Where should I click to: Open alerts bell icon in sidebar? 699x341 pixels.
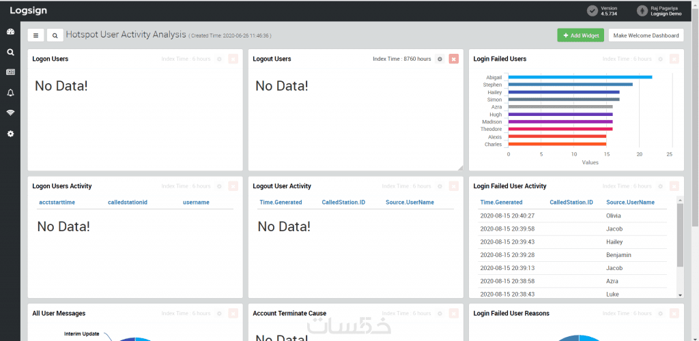click(x=10, y=92)
